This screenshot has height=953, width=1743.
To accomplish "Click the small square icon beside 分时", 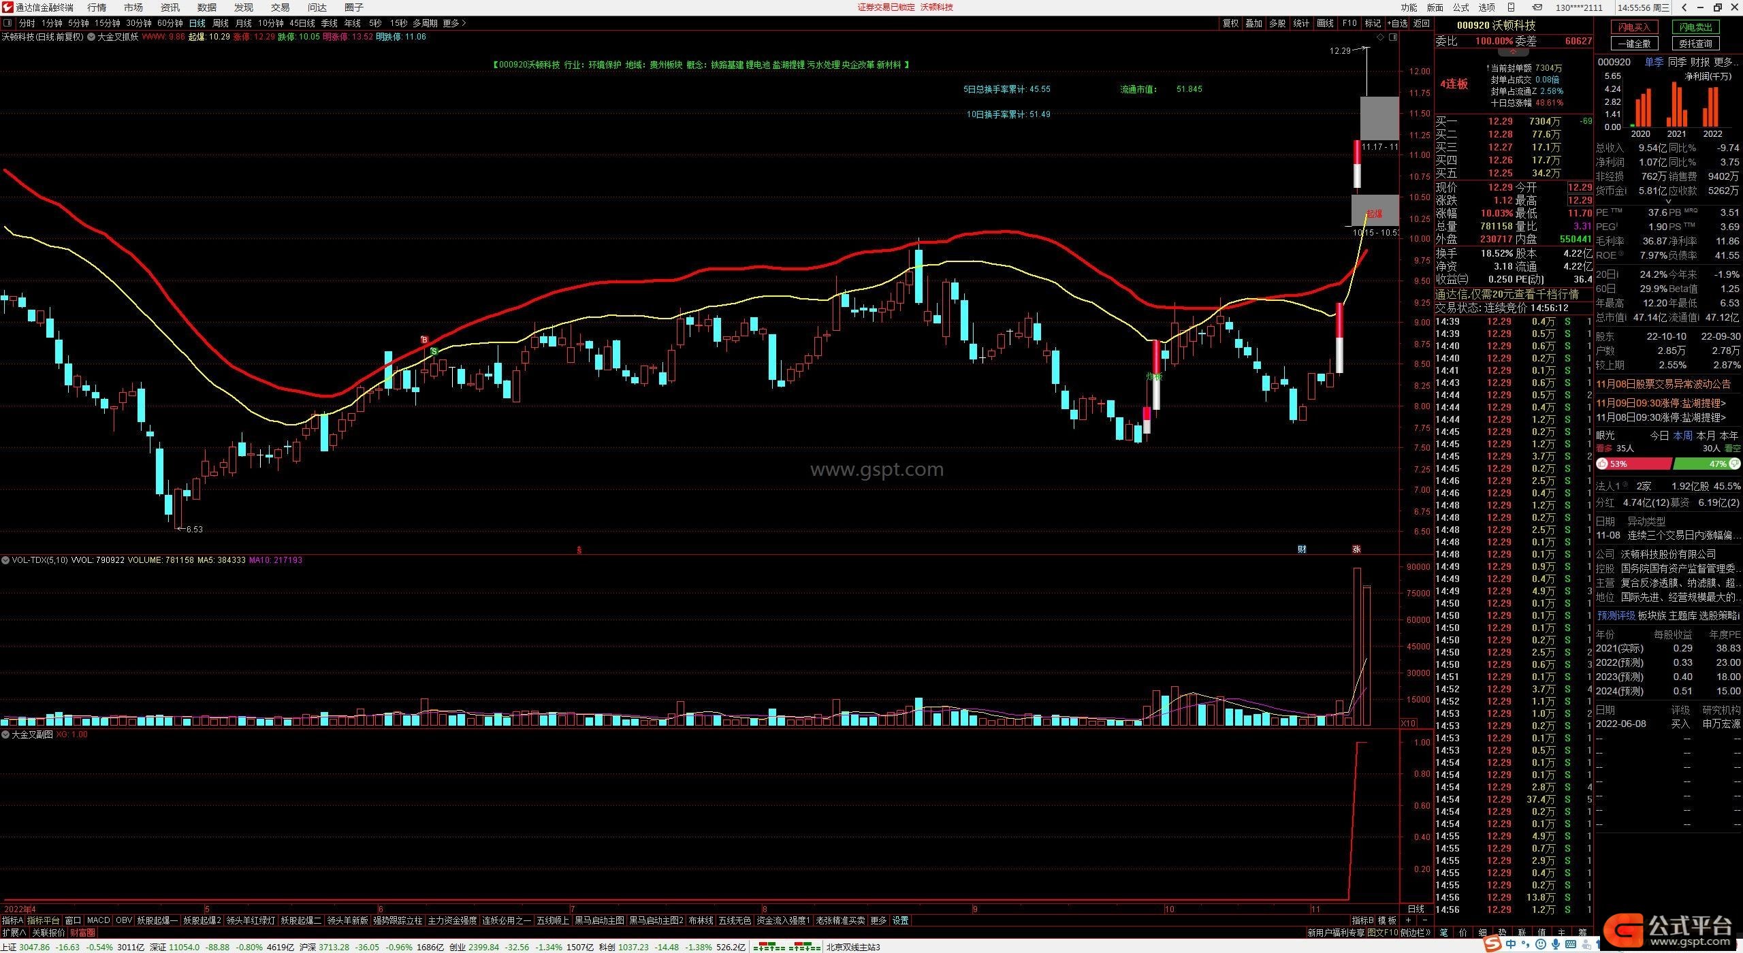I will pyautogui.click(x=8, y=23).
